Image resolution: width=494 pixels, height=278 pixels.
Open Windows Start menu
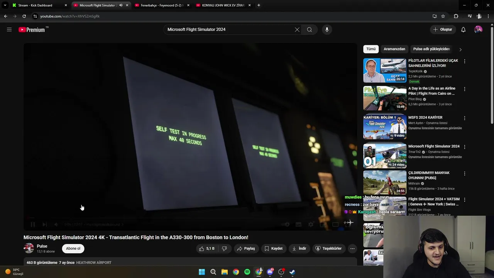[x=202, y=272]
